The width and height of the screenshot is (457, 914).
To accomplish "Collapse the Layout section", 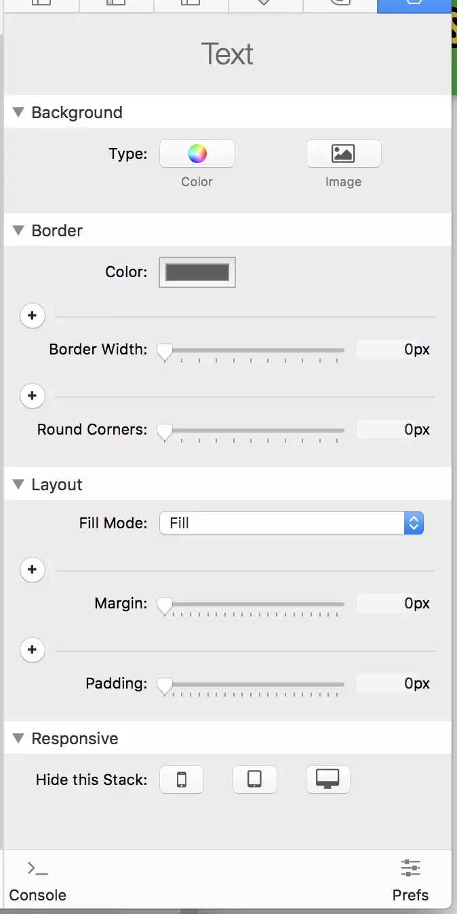I will pos(18,485).
